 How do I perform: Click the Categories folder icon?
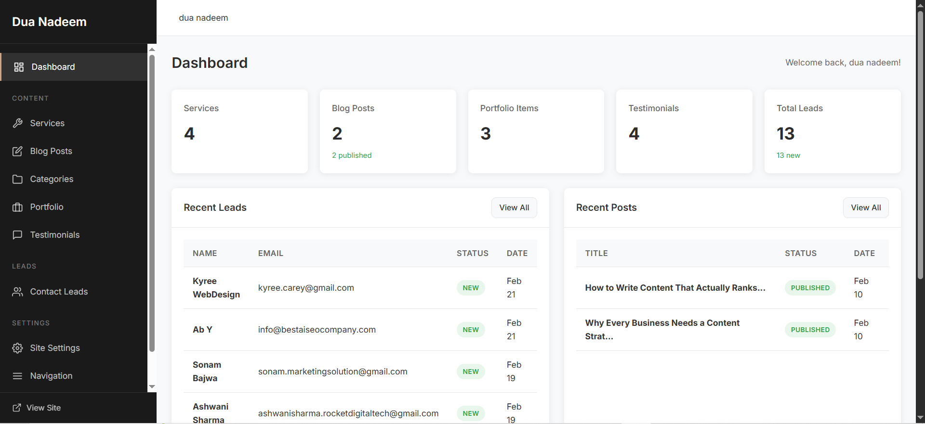18,179
